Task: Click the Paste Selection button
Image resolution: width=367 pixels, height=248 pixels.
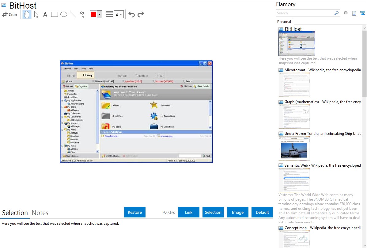Action: pyautogui.click(x=213, y=212)
